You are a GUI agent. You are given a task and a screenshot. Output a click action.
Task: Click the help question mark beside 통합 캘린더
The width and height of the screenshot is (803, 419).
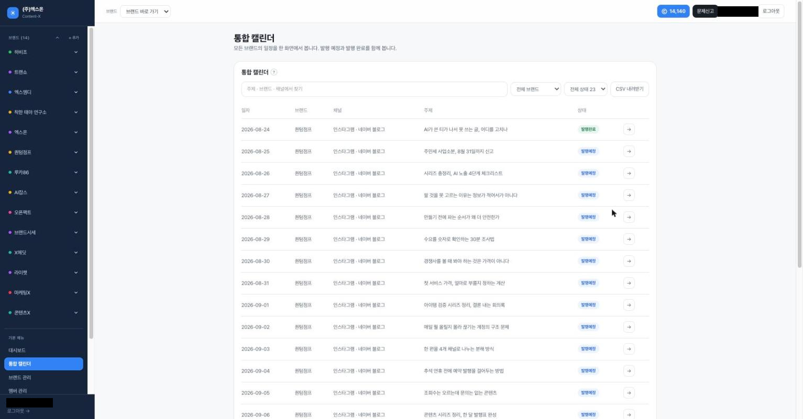(274, 72)
